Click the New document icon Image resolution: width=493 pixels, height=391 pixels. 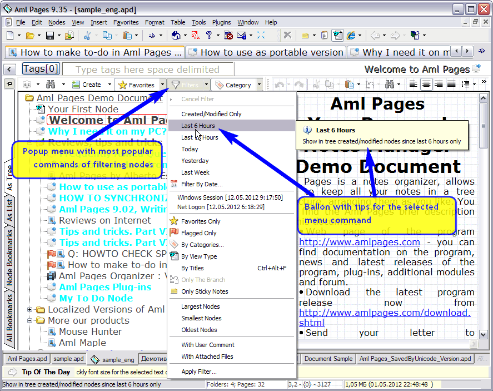10,36
